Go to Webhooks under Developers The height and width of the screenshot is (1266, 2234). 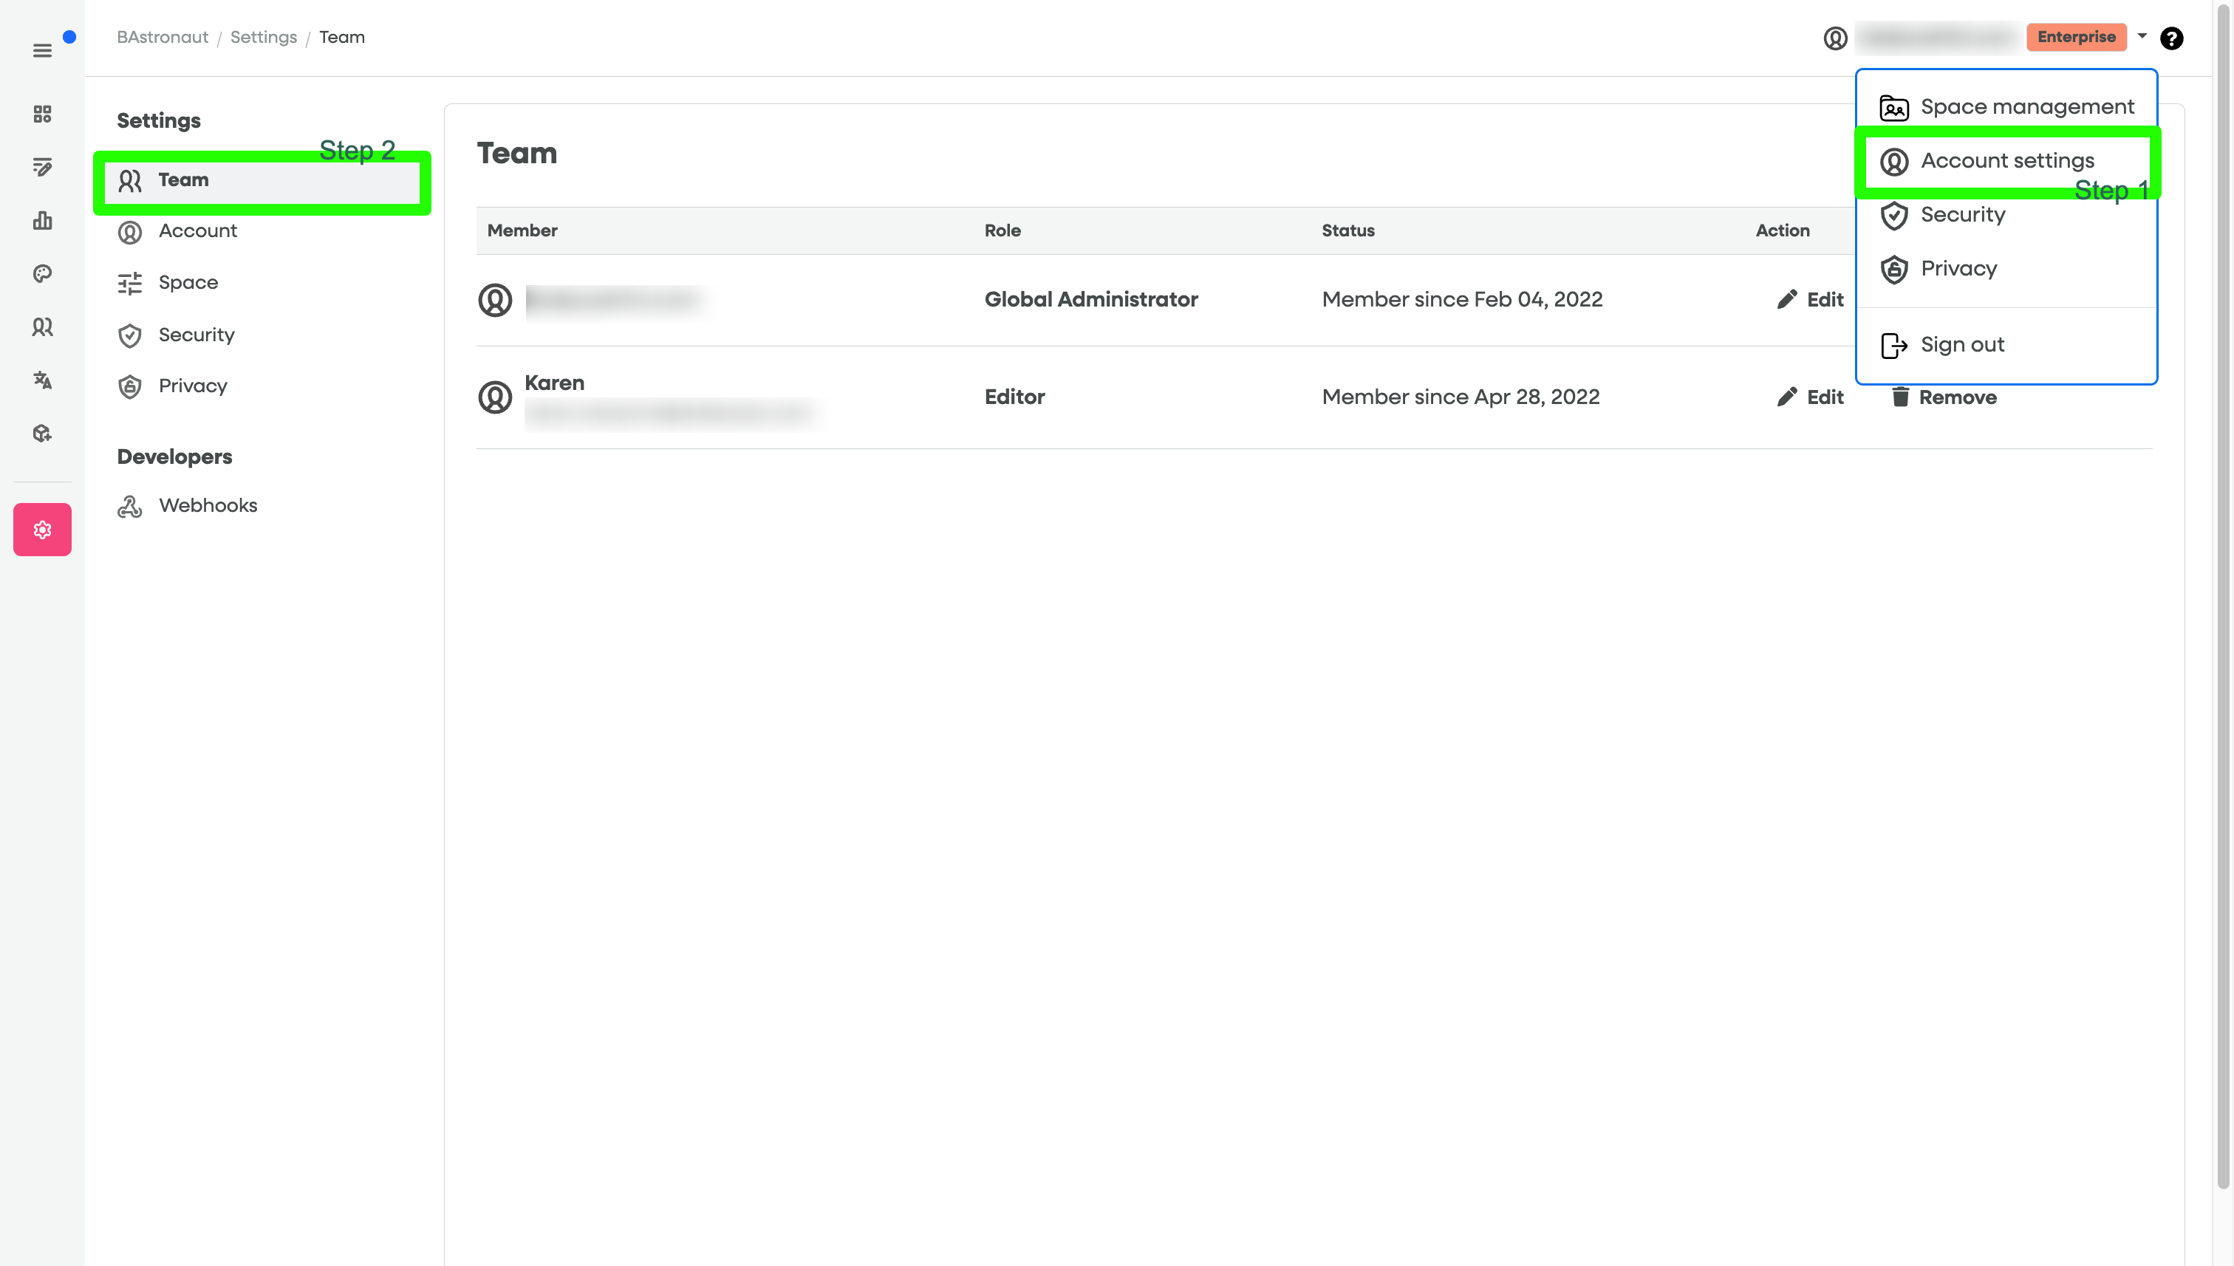pyautogui.click(x=208, y=506)
